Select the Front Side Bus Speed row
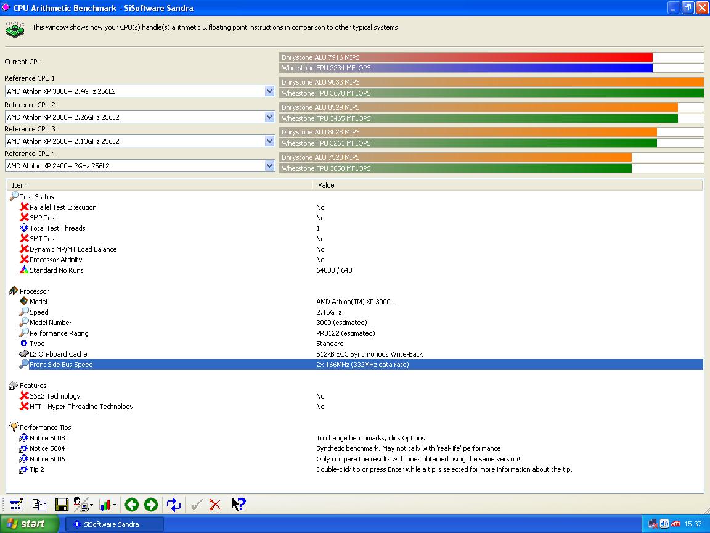This screenshot has height=533, width=710. pyautogui.click(x=361, y=365)
